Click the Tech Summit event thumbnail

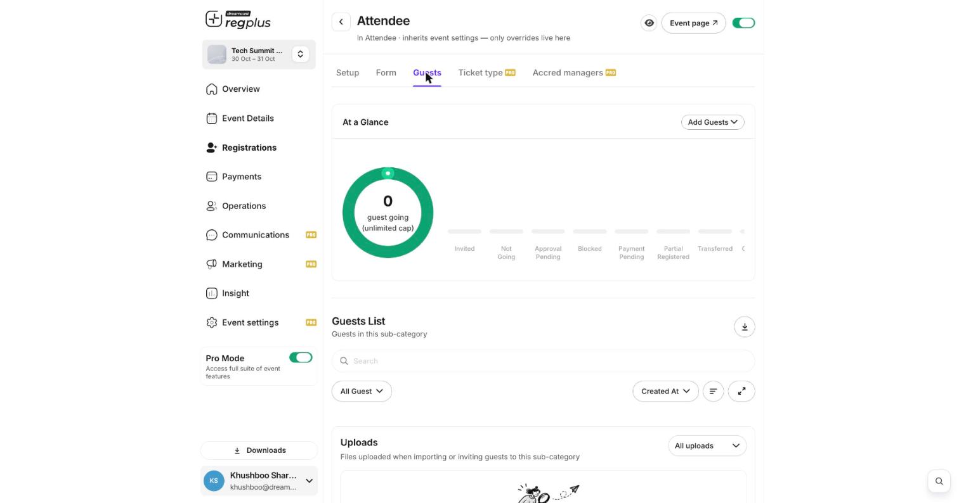(217, 54)
